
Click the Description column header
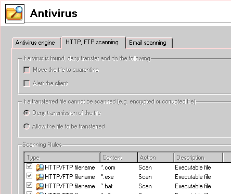[198, 158]
